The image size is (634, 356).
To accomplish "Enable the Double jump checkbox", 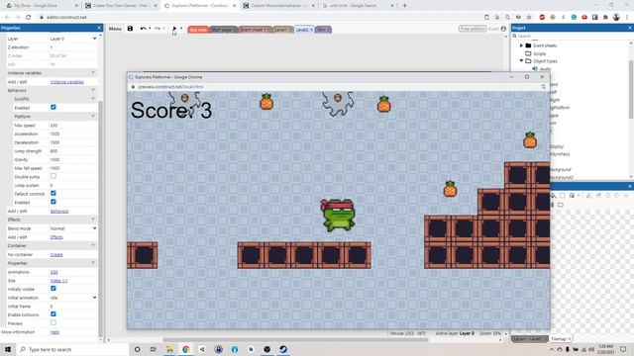I will pyautogui.click(x=53, y=176).
